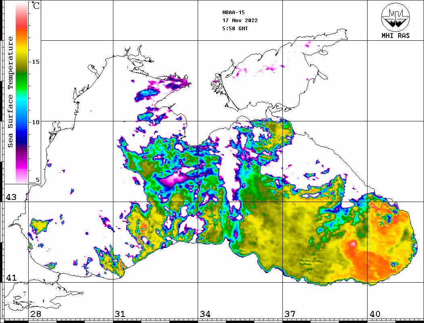Click the 'NOAA-15' satellite label
The height and width of the screenshot is (323, 424).
[233, 13]
